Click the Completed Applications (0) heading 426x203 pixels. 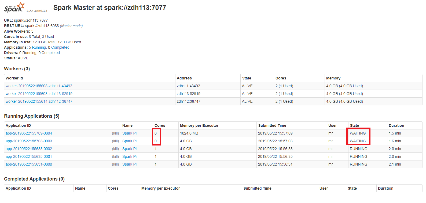click(x=34, y=179)
